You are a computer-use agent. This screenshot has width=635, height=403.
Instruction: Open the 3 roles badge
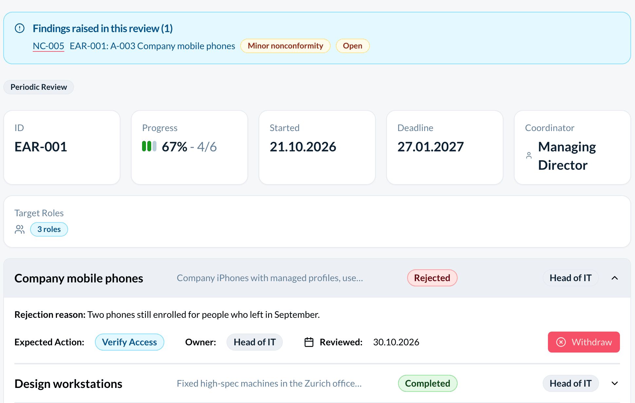(49, 229)
